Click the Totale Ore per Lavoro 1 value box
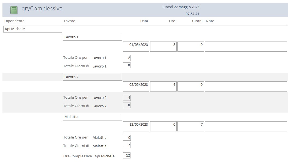This screenshot has height=162, width=300. (x=127, y=58)
